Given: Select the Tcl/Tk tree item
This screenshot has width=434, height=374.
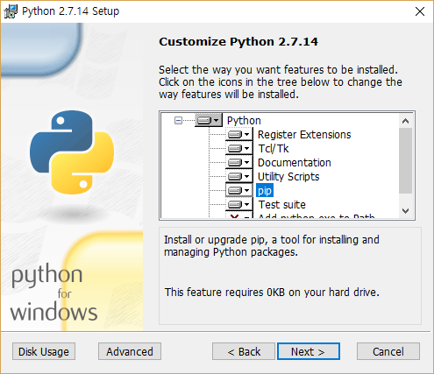Looking at the screenshot, I should coord(274,148).
